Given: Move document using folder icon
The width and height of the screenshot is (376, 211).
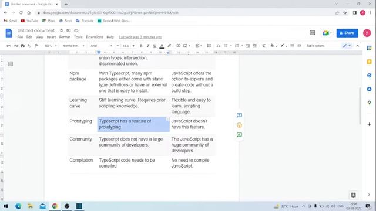Looking at the screenshot, I should pos(69,30).
